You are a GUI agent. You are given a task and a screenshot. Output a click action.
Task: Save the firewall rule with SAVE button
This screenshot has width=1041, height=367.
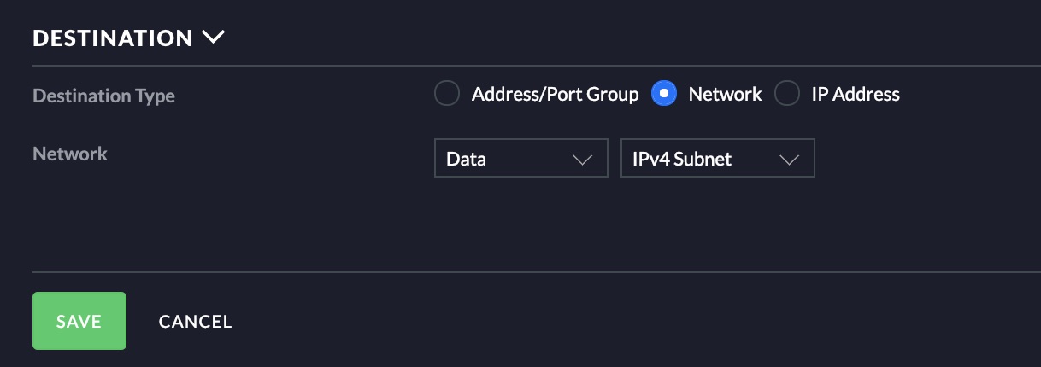pos(79,321)
